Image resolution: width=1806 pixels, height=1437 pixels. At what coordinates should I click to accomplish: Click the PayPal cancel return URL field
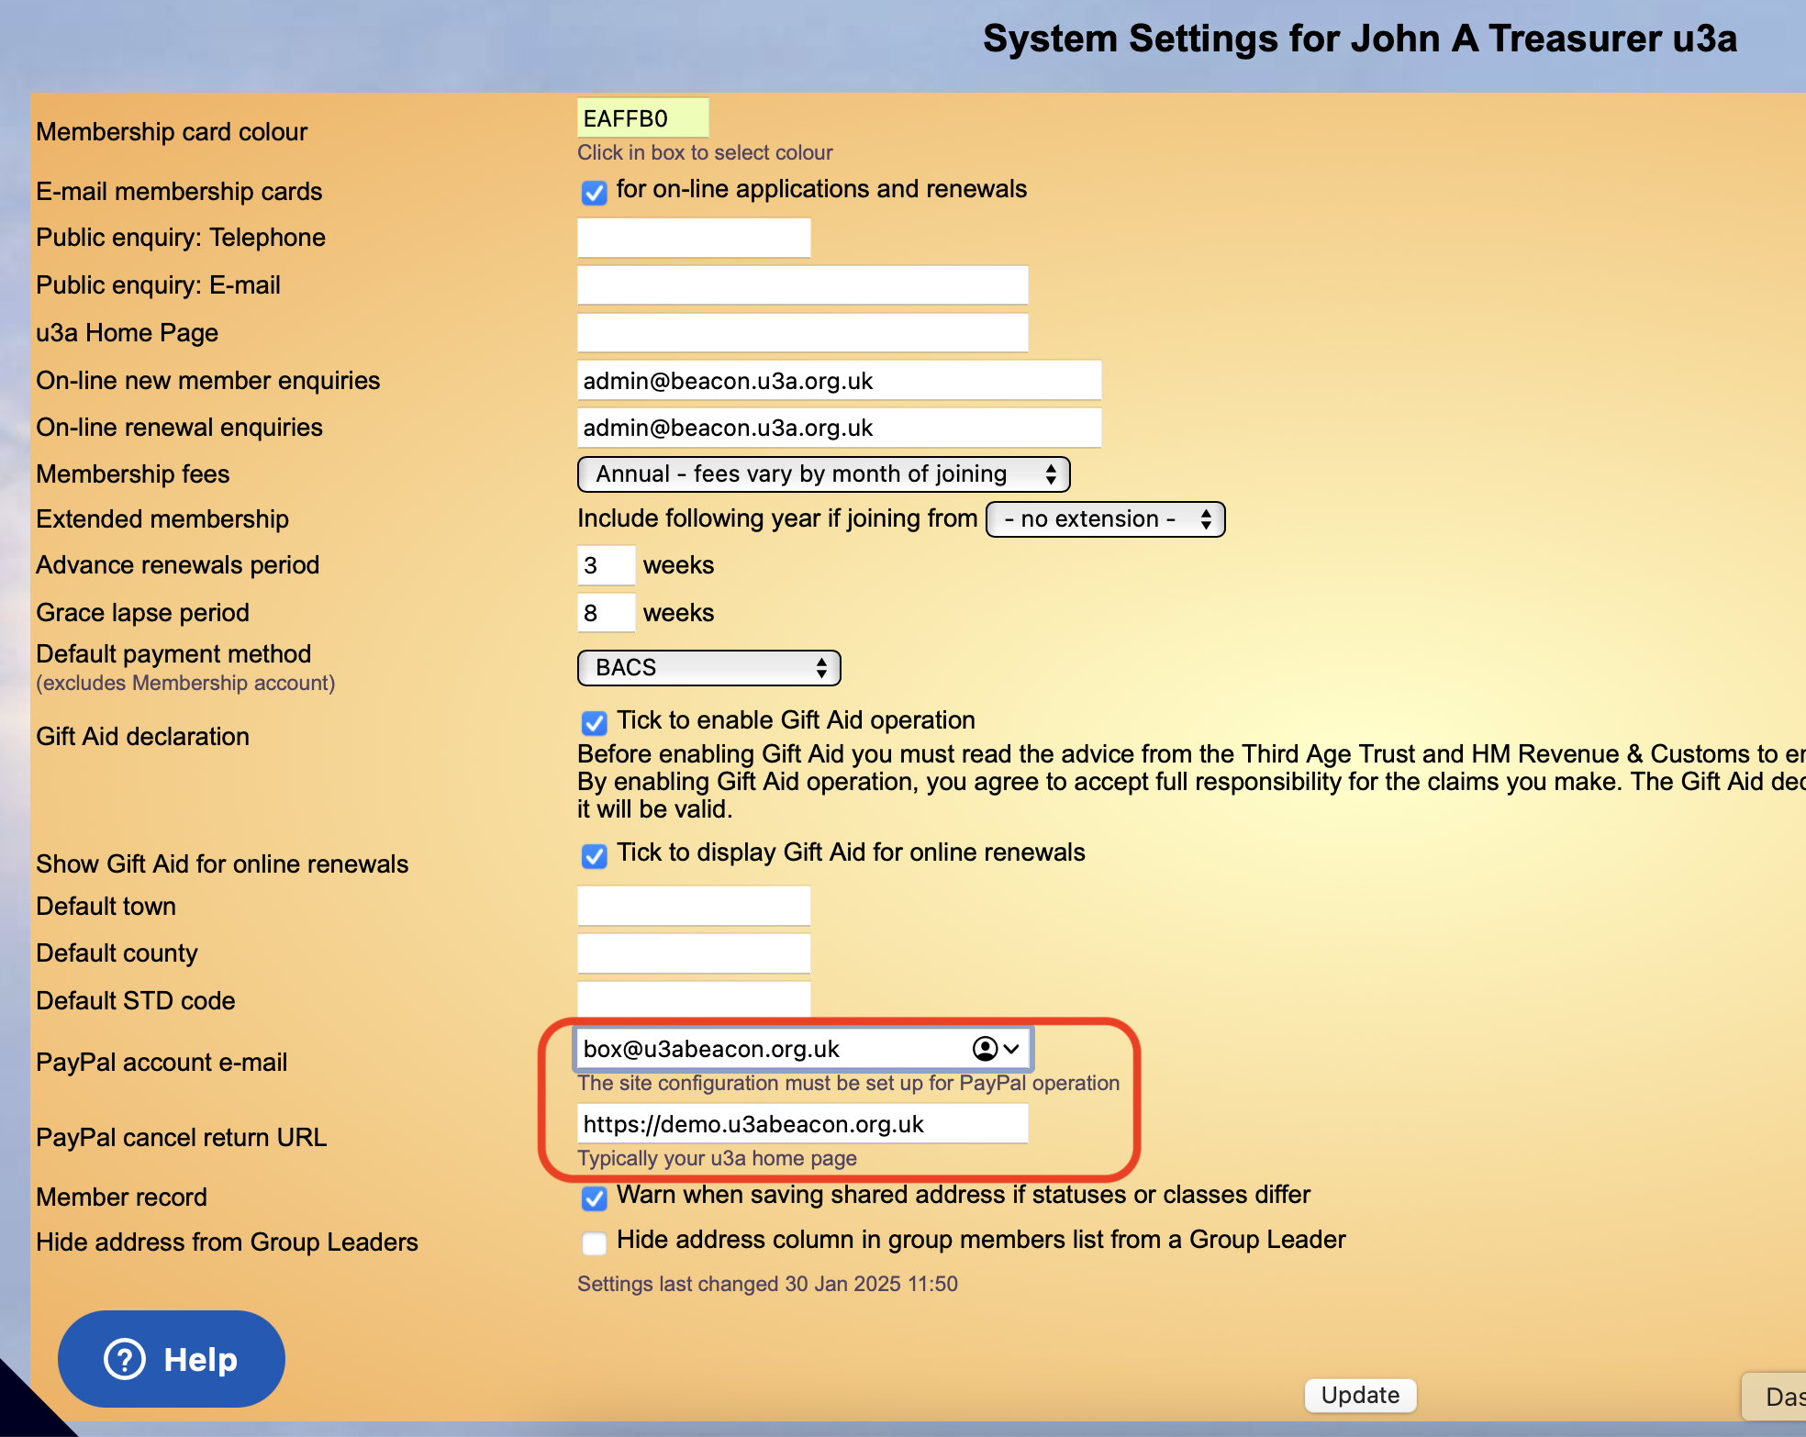pyautogui.click(x=802, y=1124)
